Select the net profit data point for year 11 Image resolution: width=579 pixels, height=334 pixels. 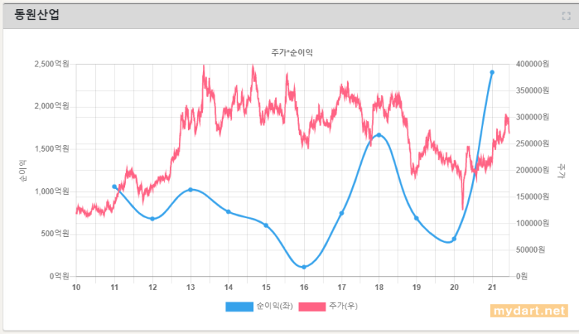pyautogui.click(x=115, y=187)
